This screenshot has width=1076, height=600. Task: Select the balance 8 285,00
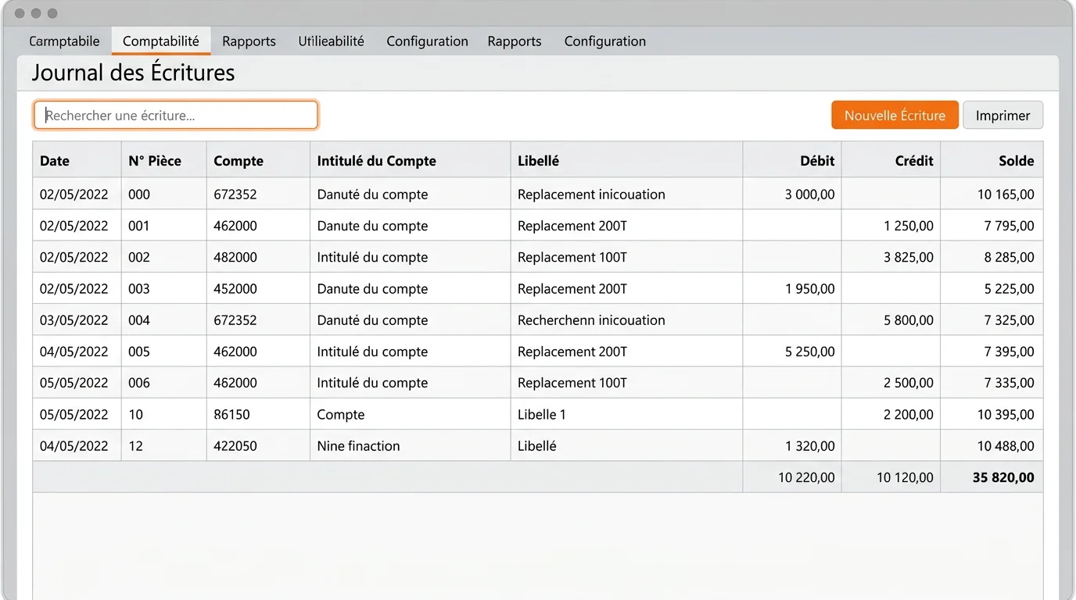click(1009, 257)
